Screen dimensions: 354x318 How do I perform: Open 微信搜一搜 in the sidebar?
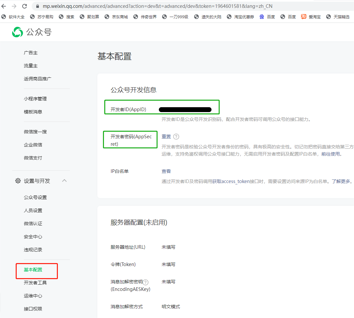[x=35, y=132]
